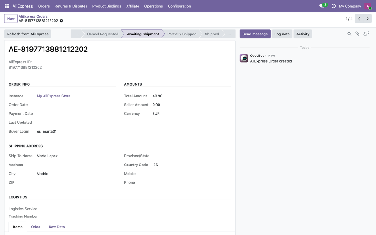
Task: Click the order title AE-8197713881212202
Action: [x=48, y=49]
